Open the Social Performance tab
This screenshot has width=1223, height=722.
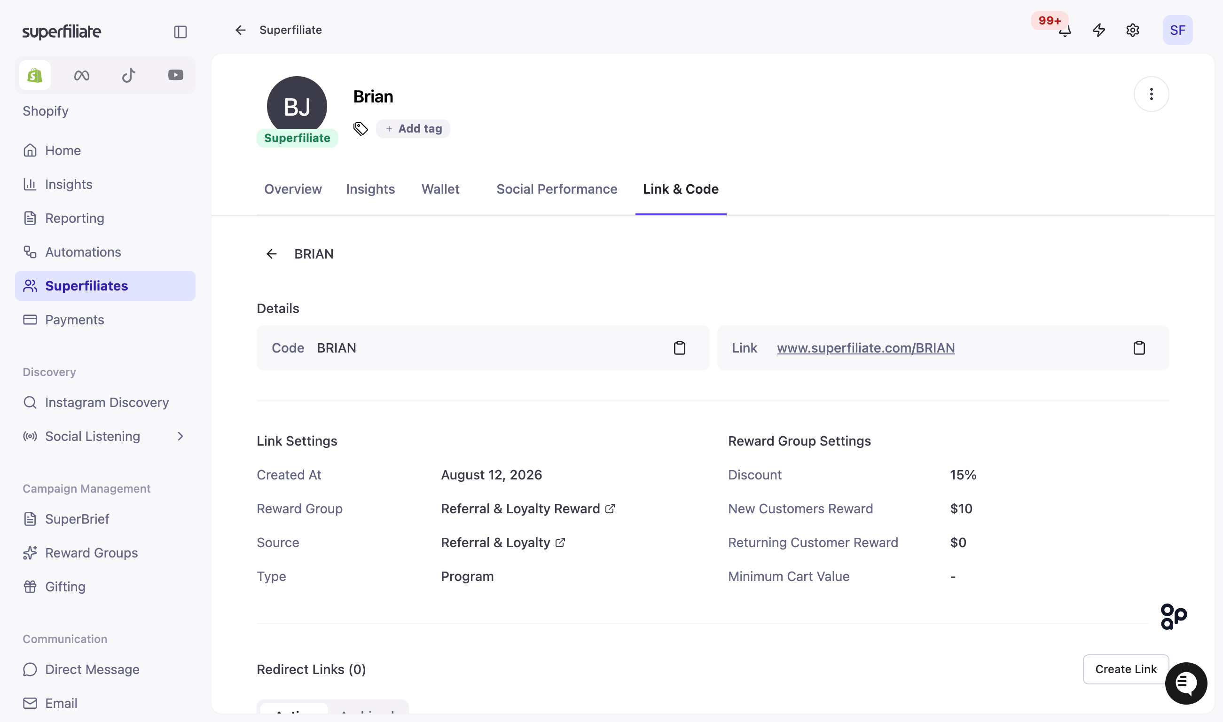[557, 189]
